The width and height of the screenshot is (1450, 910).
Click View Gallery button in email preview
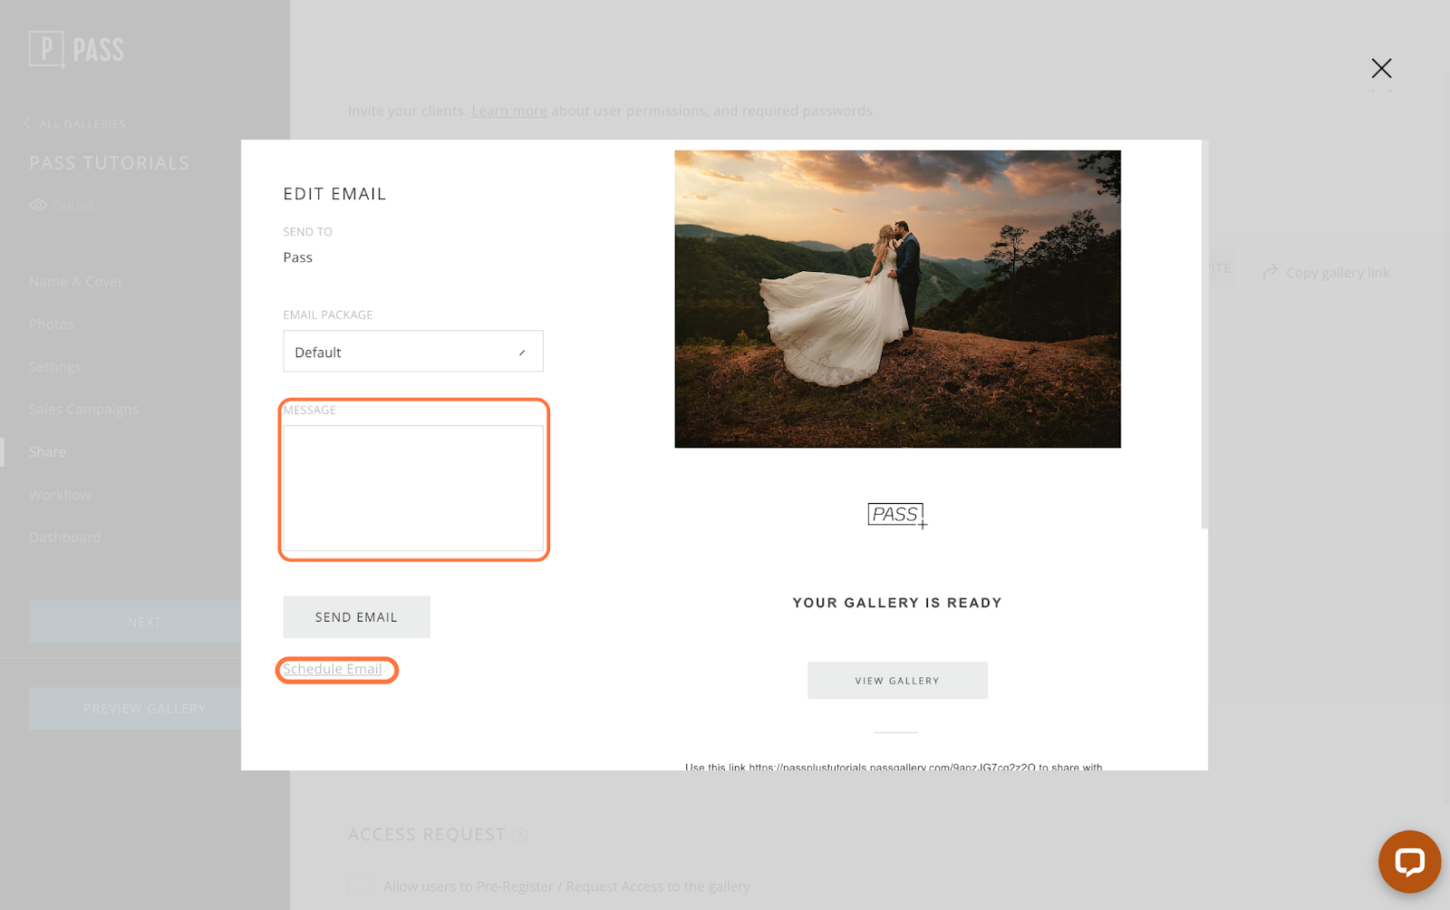pyautogui.click(x=897, y=680)
